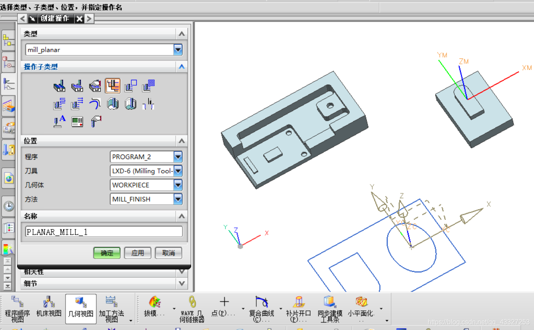Click the 确定 (OK) button

107,253
